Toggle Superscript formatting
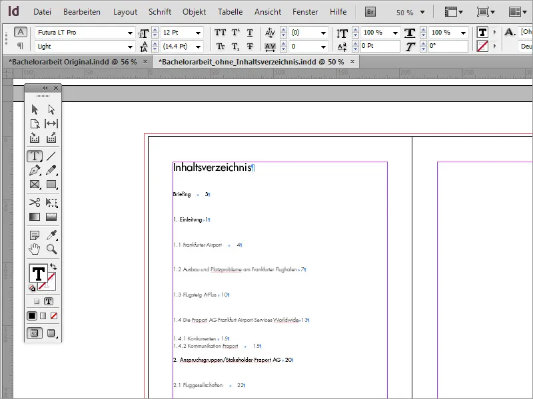The image size is (533, 399). tap(236, 33)
